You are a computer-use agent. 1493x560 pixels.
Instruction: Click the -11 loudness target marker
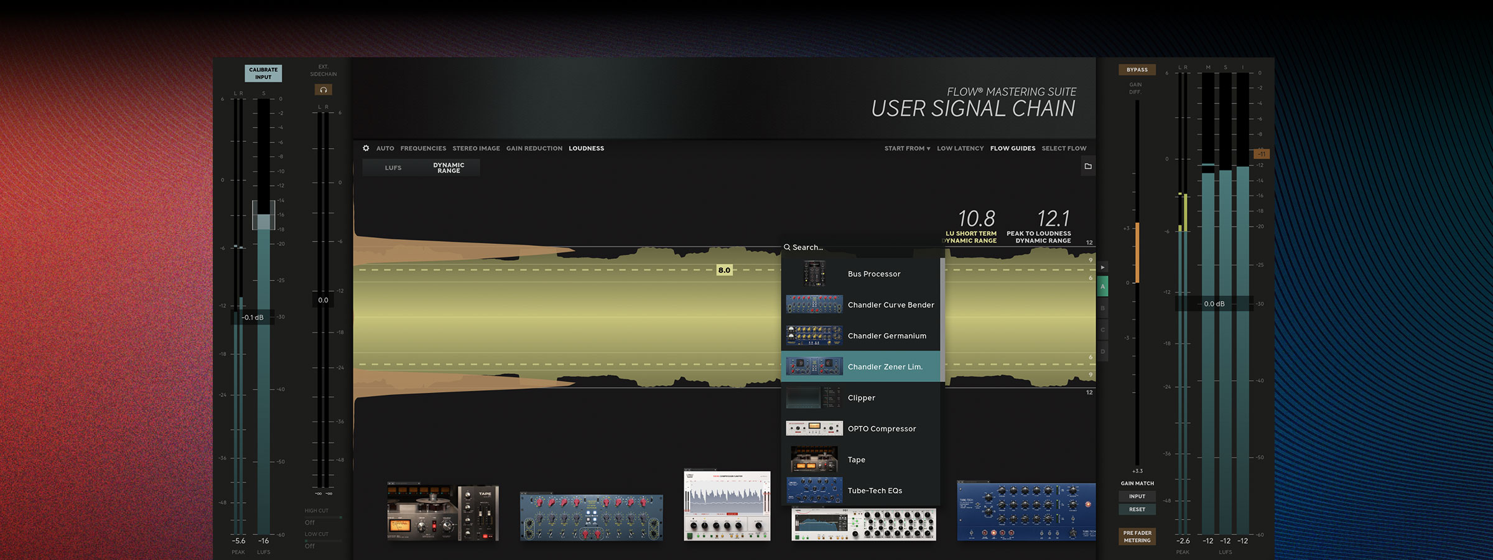(x=1261, y=154)
